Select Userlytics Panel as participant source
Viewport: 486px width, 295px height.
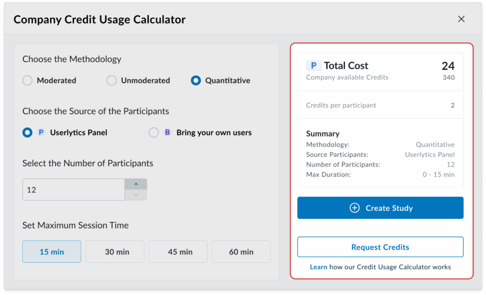(x=27, y=132)
